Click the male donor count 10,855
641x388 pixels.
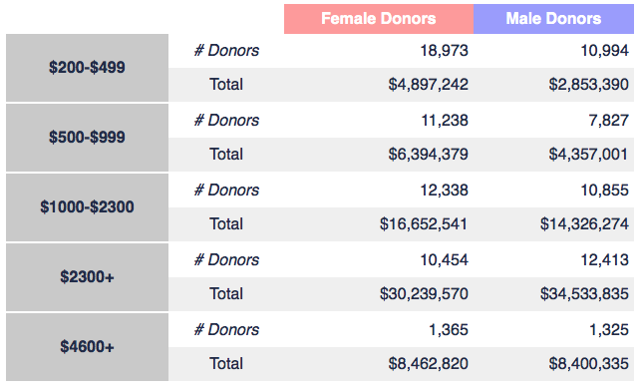click(x=605, y=191)
